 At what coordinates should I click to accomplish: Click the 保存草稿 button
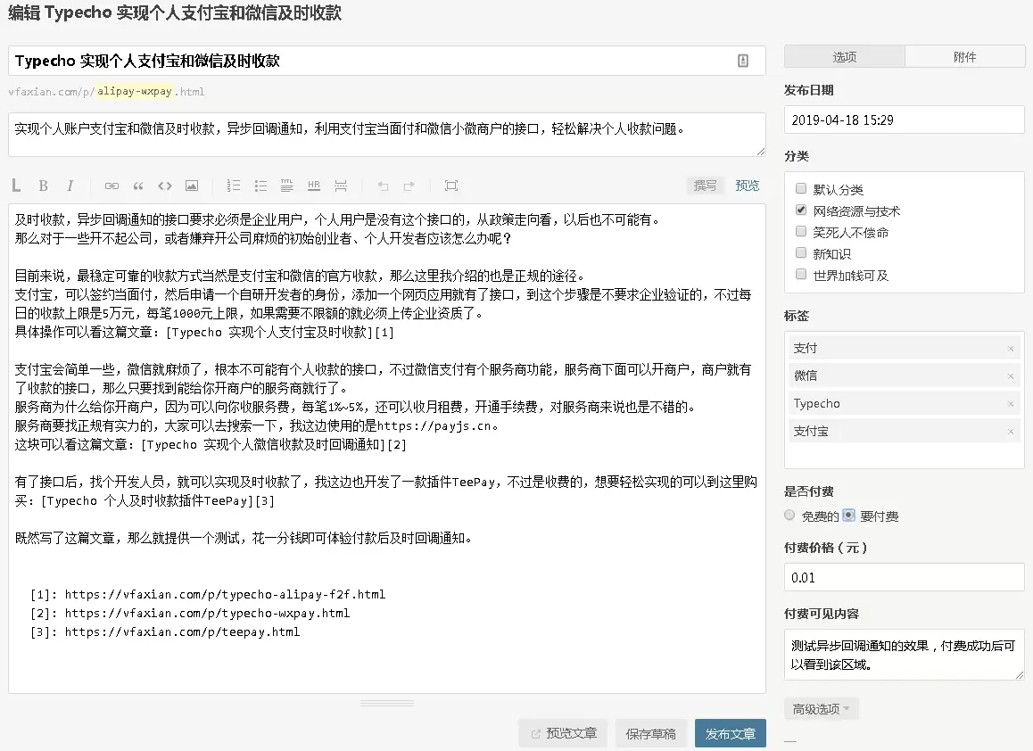point(651,733)
